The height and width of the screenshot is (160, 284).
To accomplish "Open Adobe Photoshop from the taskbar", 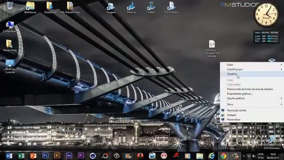I will (45, 156).
